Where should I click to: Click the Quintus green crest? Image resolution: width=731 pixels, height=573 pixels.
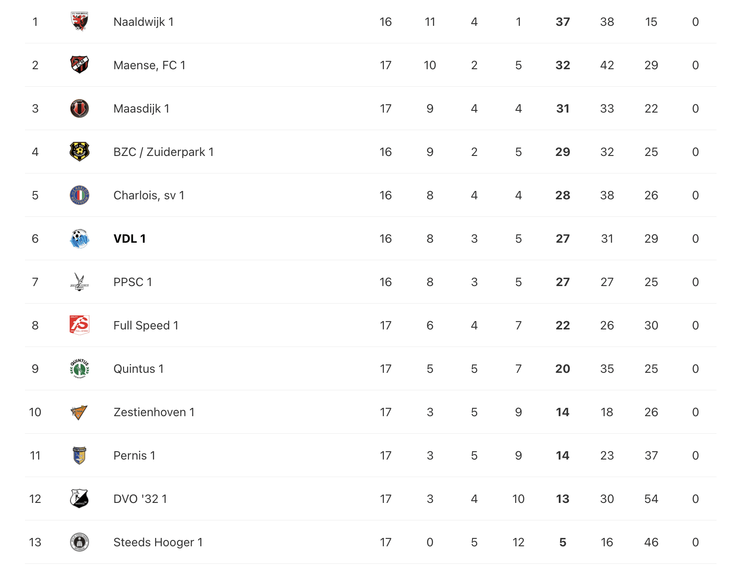coord(79,368)
